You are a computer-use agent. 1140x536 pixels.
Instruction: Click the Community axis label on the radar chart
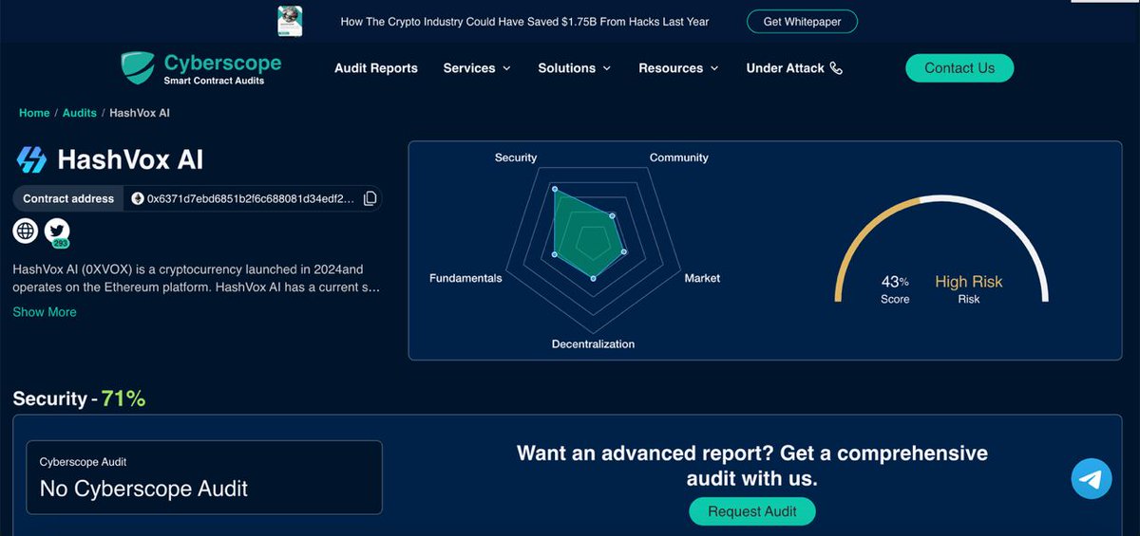tap(679, 157)
